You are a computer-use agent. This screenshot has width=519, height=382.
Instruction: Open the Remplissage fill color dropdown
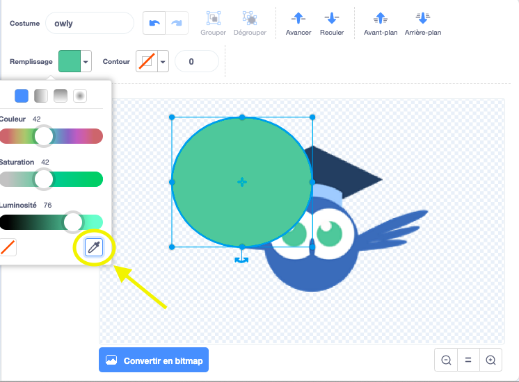tap(86, 61)
